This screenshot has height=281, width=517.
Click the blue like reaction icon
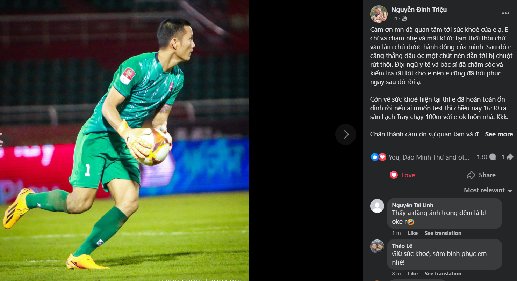pos(375,157)
